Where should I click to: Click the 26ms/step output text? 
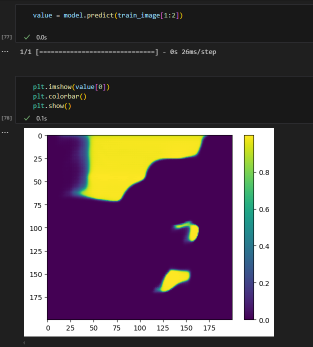pyautogui.click(x=199, y=52)
